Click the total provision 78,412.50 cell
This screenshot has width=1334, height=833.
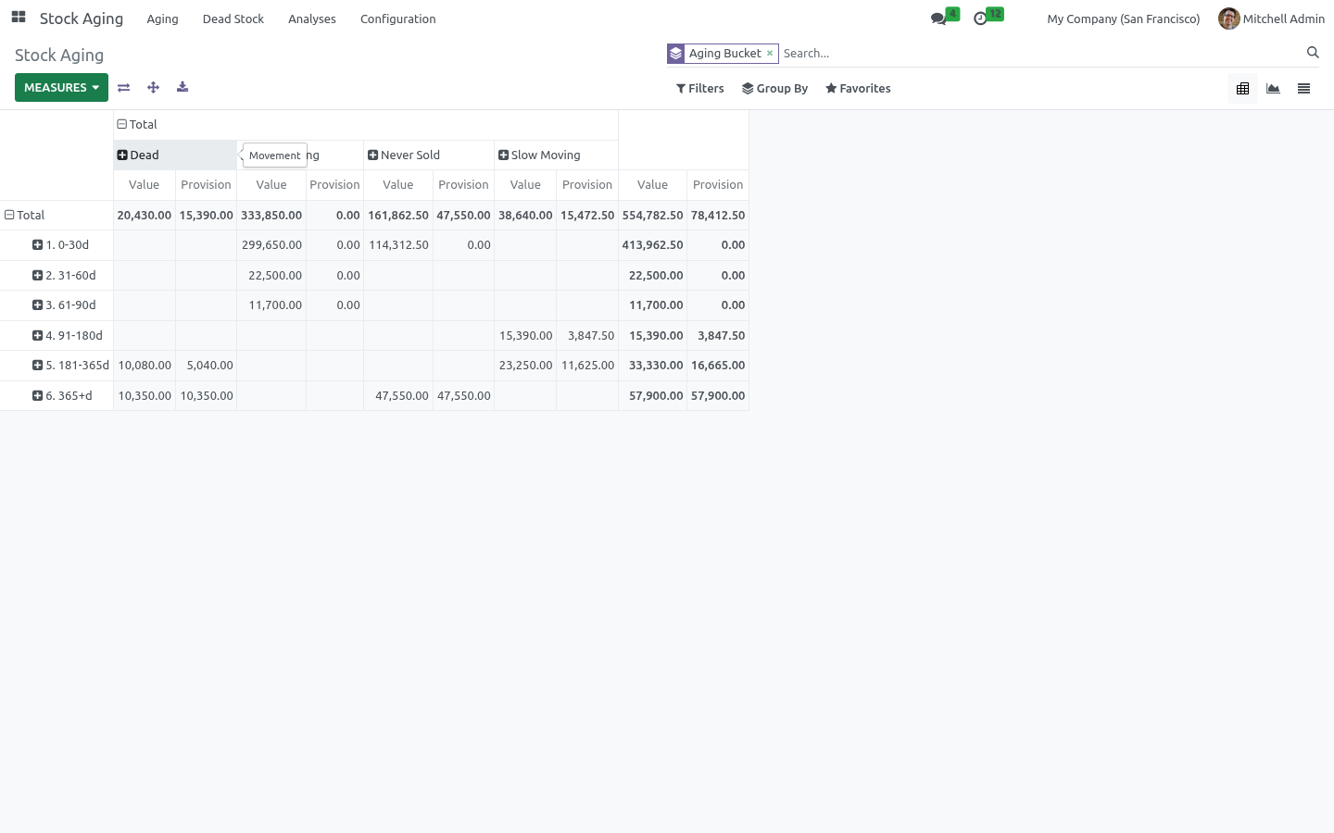point(718,216)
